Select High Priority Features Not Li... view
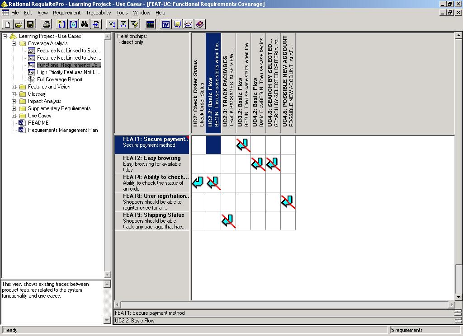Image resolution: width=463 pixels, height=336 pixels. pyautogui.click(x=69, y=72)
